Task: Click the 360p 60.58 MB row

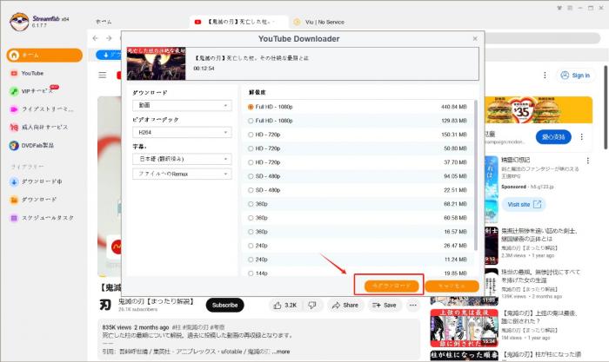Action: tap(357, 218)
